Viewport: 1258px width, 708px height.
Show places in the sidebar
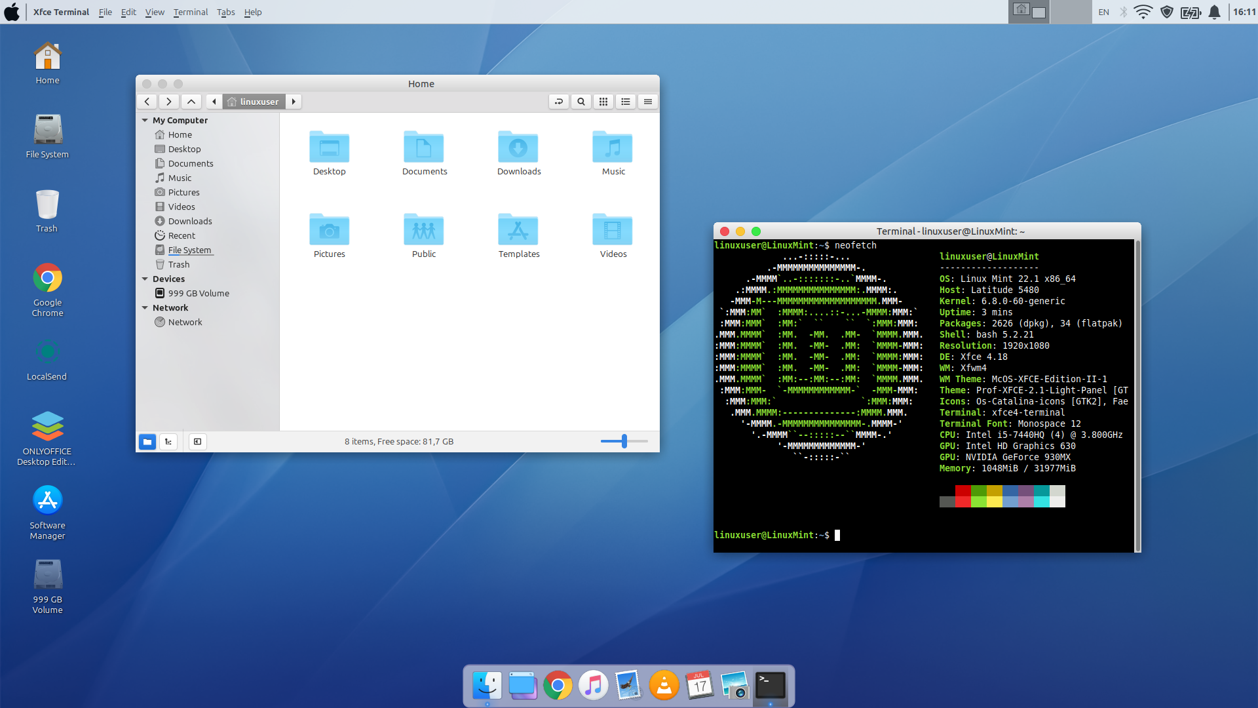(147, 442)
